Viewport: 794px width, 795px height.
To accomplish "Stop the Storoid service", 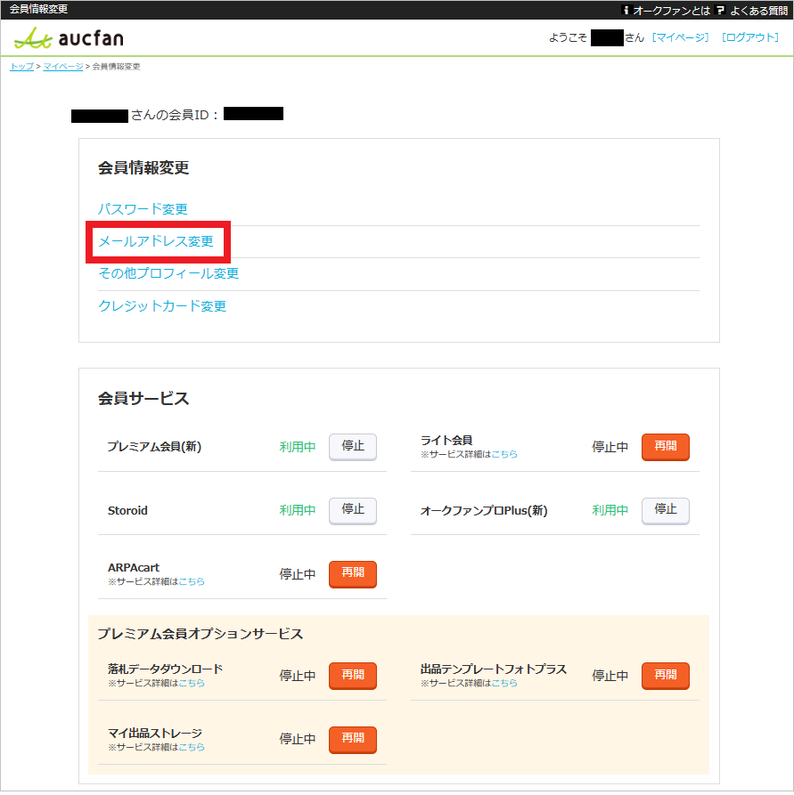I will (x=352, y=511).
